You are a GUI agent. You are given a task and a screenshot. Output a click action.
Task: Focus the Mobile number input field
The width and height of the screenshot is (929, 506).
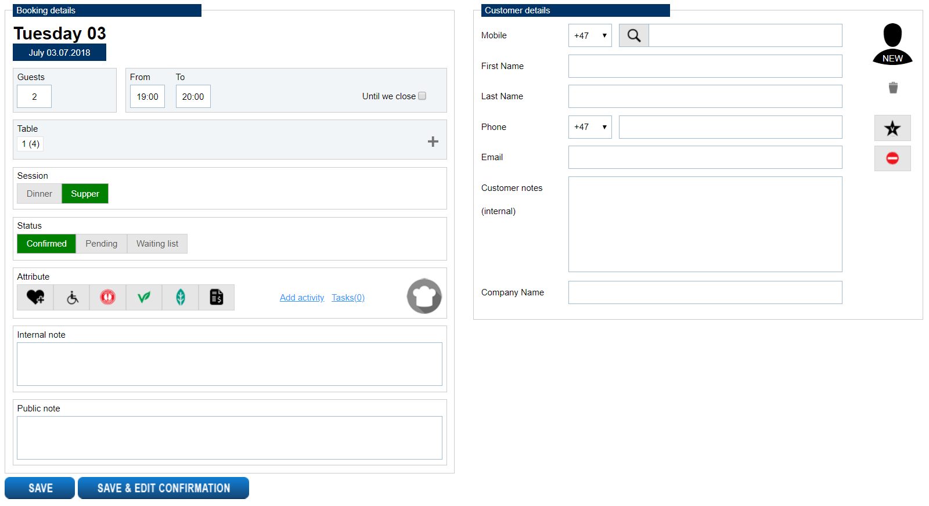click(x=745, y=35)
